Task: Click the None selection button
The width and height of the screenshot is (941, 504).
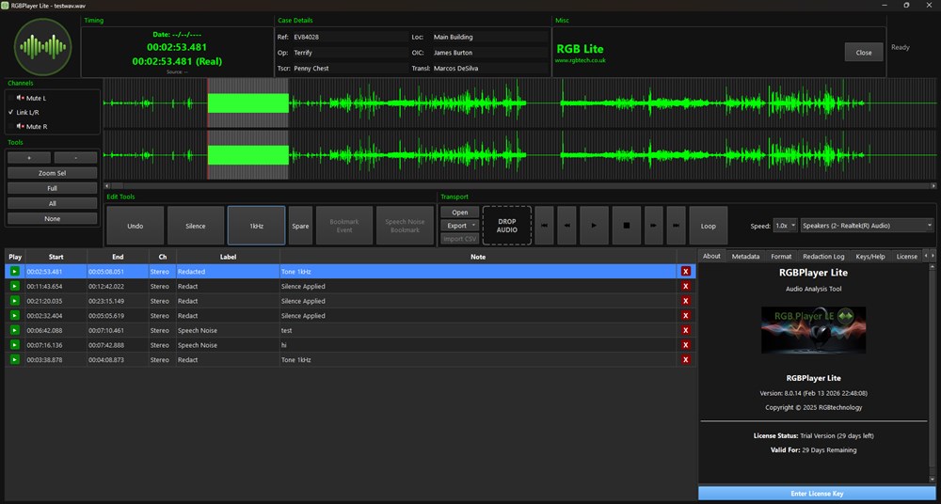Action: 52,218
